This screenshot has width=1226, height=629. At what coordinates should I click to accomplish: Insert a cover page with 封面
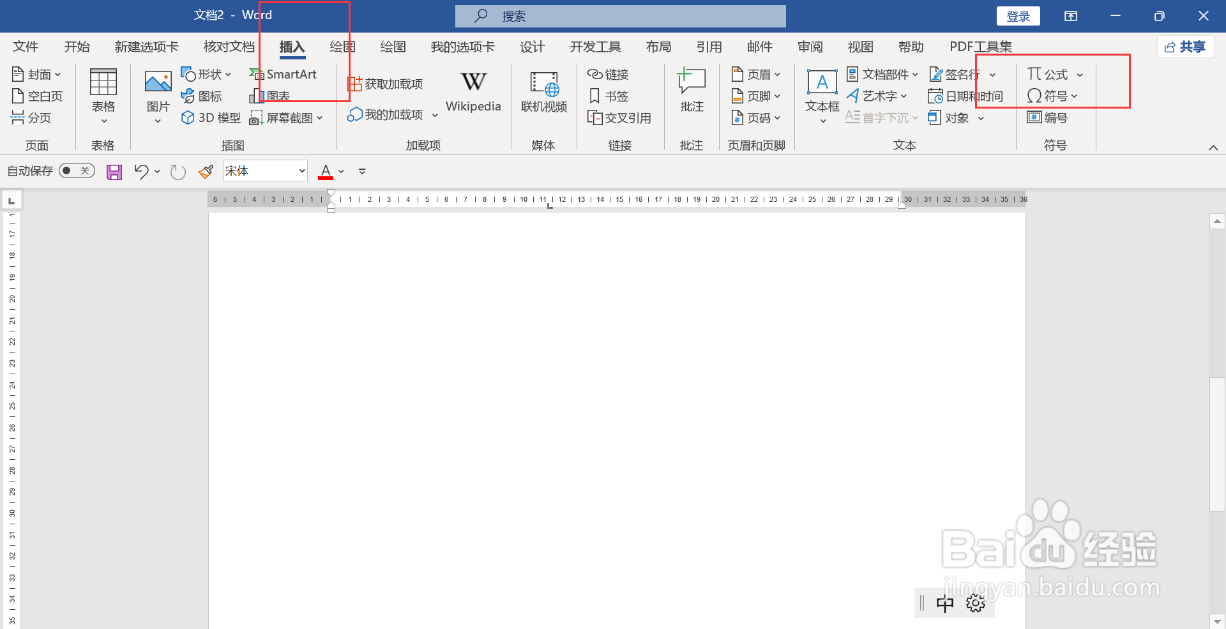(36, 75)
